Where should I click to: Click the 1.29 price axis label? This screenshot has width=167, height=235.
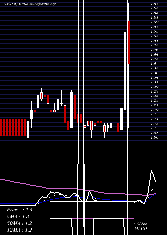click(x=154, y=87)
